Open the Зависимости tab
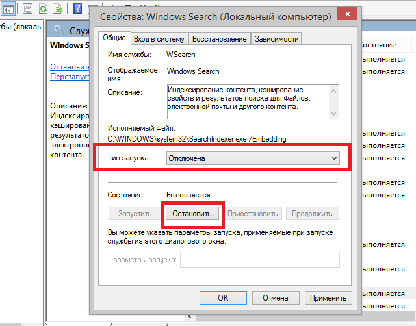416x326 pixels. (276, 39)
